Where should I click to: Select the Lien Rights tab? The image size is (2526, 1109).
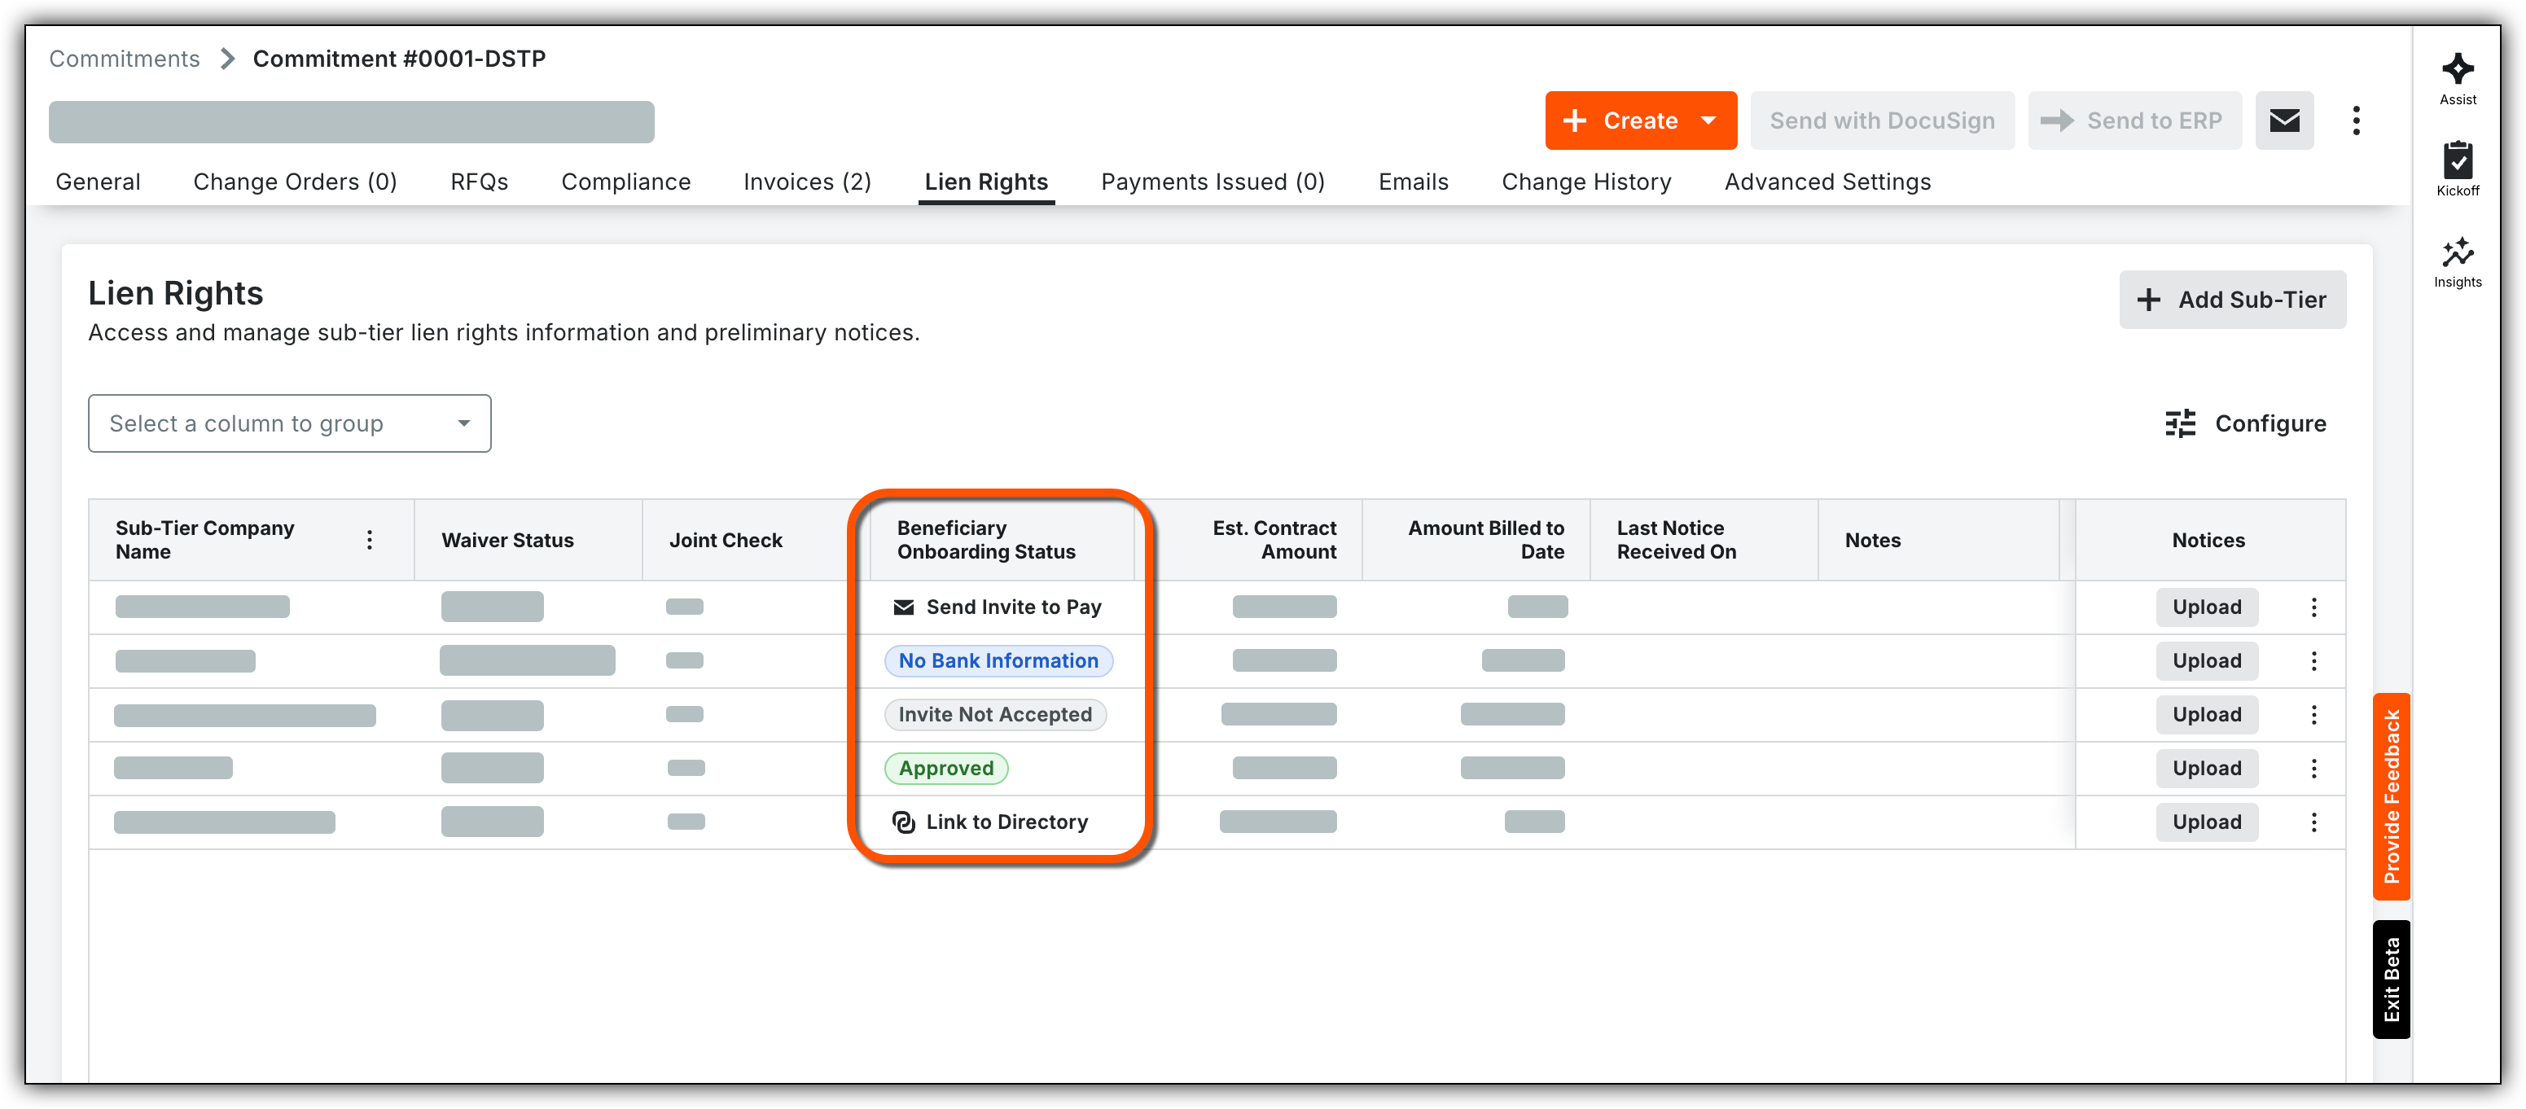click(985, 182)
